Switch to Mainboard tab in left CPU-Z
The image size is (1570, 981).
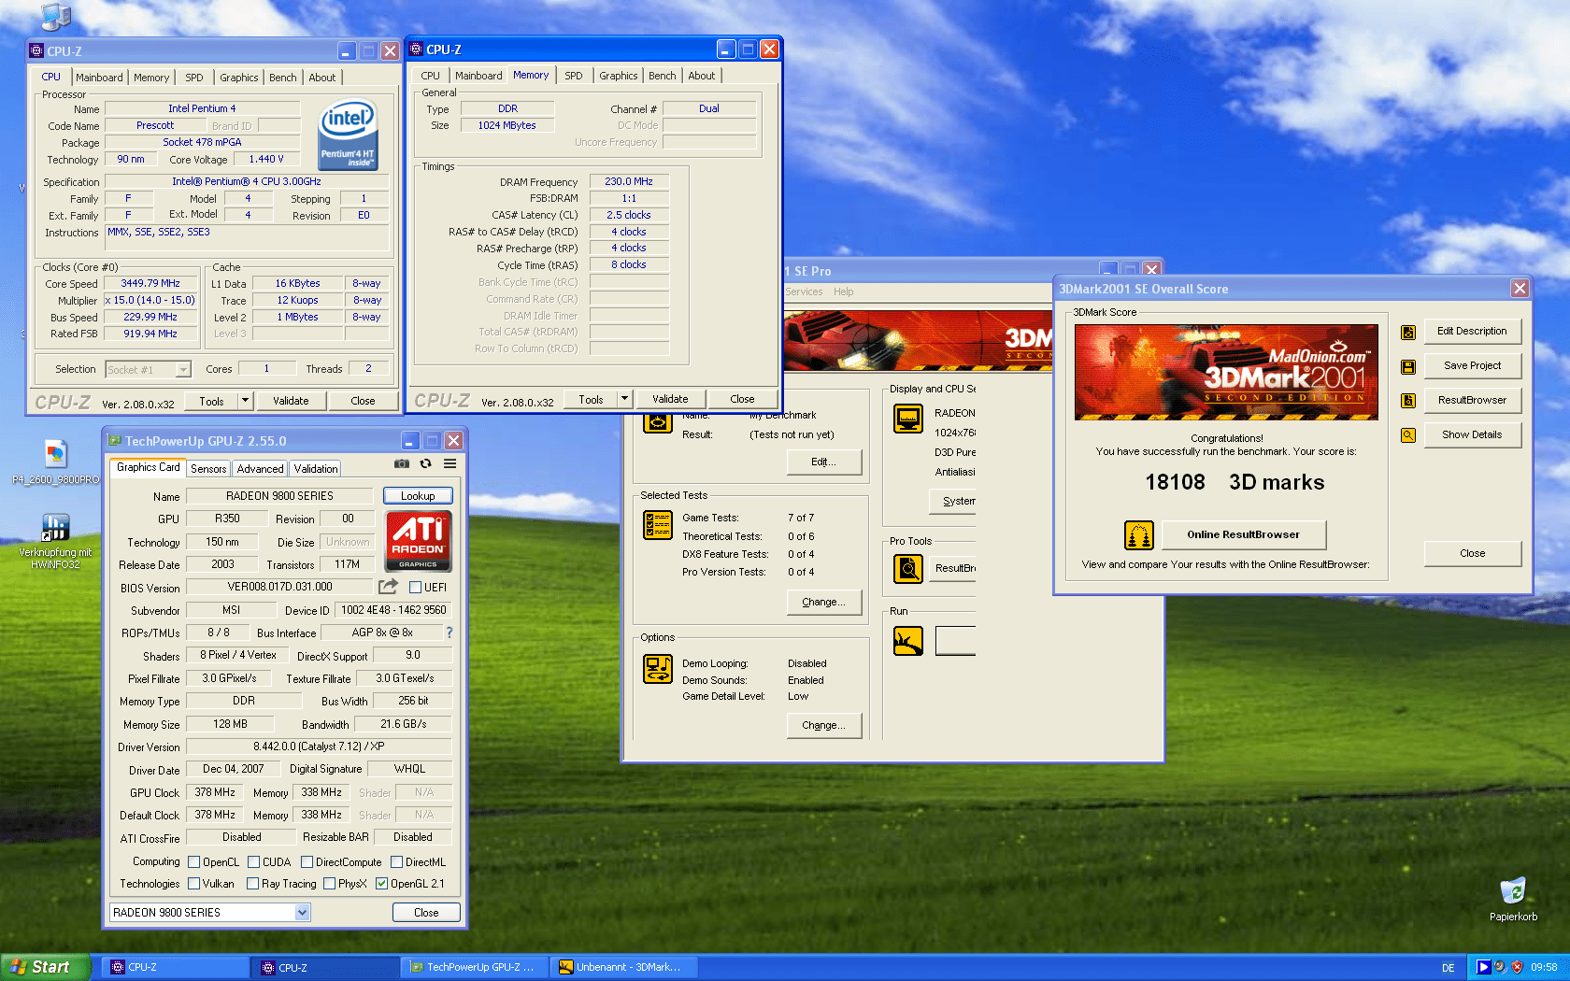click(x=99, y=78)
